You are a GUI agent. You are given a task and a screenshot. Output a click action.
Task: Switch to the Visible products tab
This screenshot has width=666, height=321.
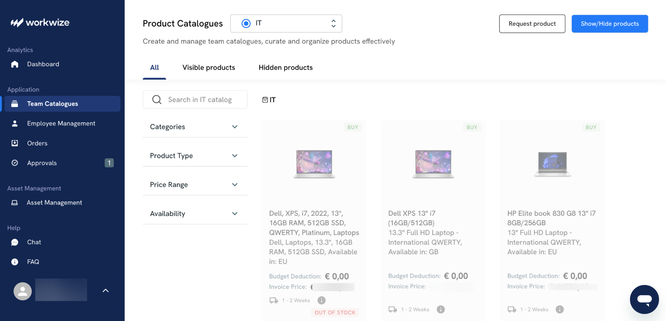pos(209,68)
